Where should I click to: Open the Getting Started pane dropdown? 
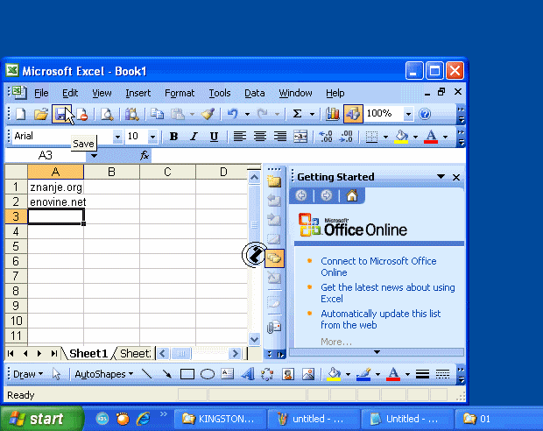(x=441, y=177)
